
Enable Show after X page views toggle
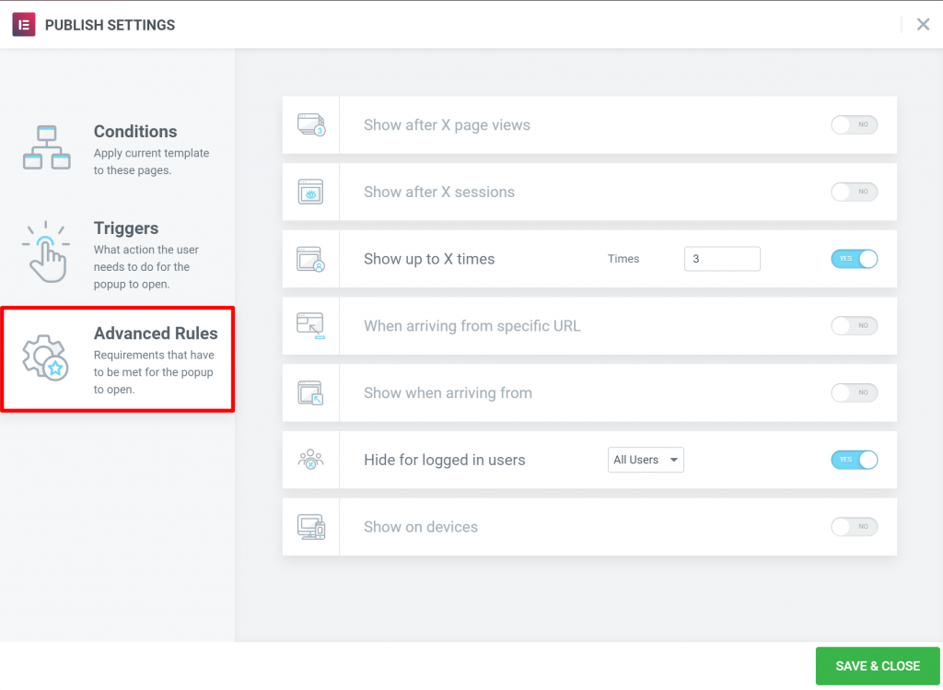854,125
